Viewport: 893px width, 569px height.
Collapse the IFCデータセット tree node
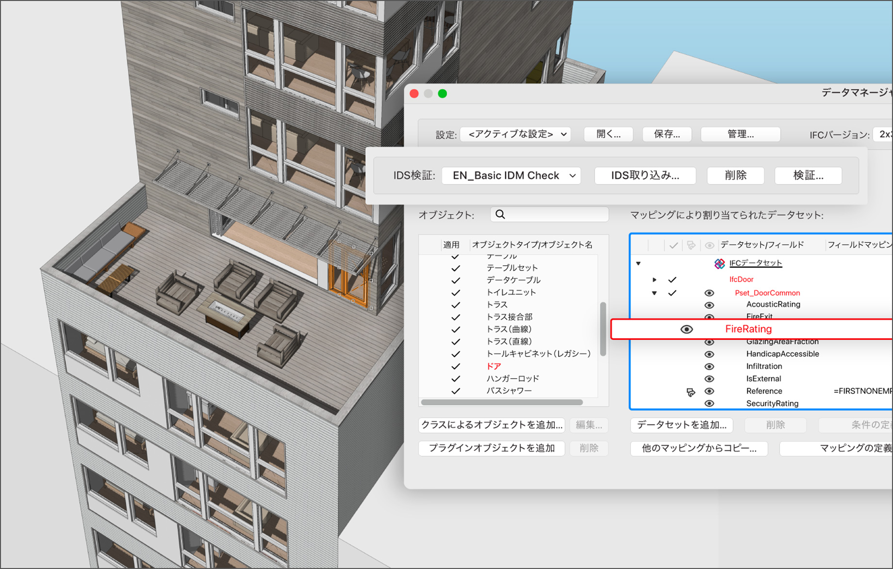(x=639, y=264)
